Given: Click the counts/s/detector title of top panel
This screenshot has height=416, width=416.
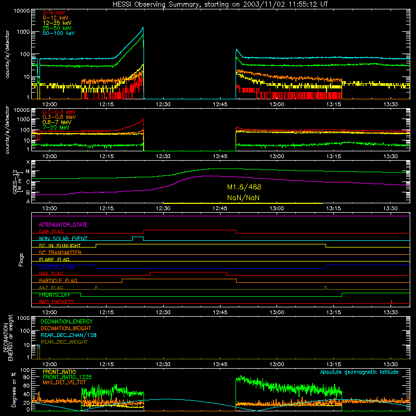Looking at the screenshot, I should tap(7, 54).
